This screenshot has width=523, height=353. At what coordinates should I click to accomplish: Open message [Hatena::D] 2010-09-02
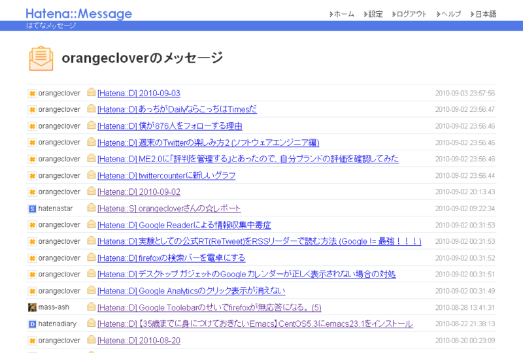tap(139, 192)
